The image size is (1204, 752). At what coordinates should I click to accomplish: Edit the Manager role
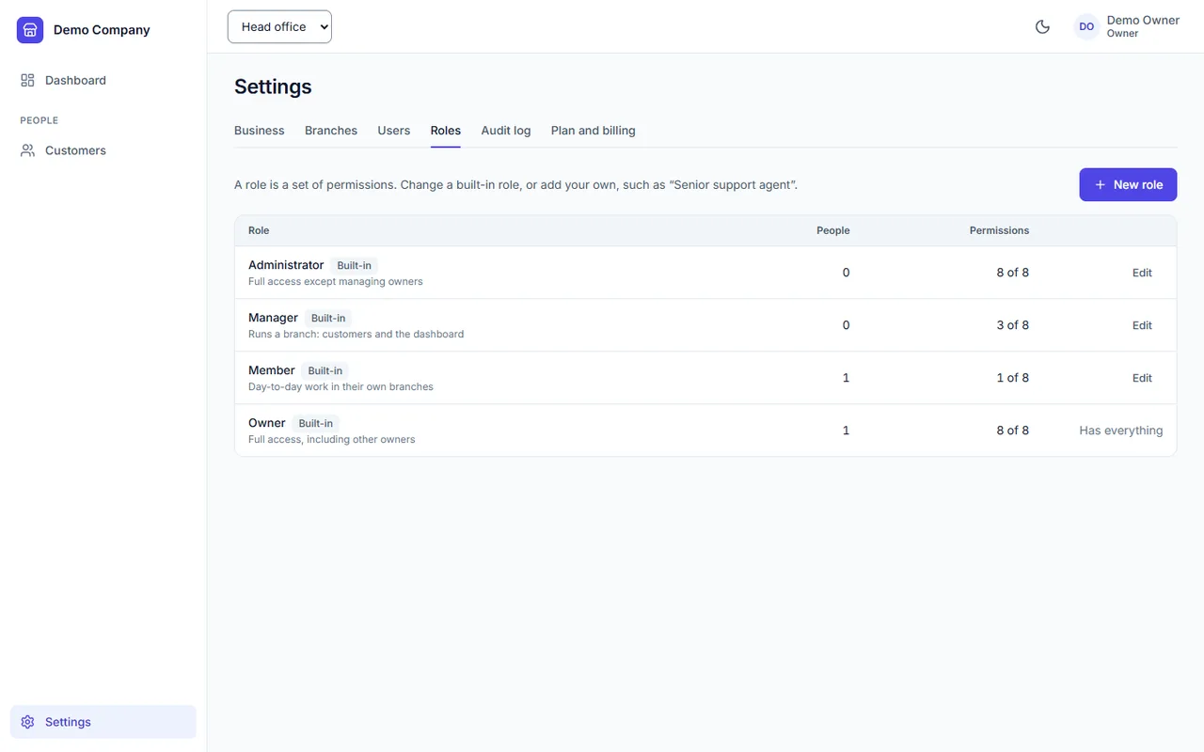pos(1142,325)
